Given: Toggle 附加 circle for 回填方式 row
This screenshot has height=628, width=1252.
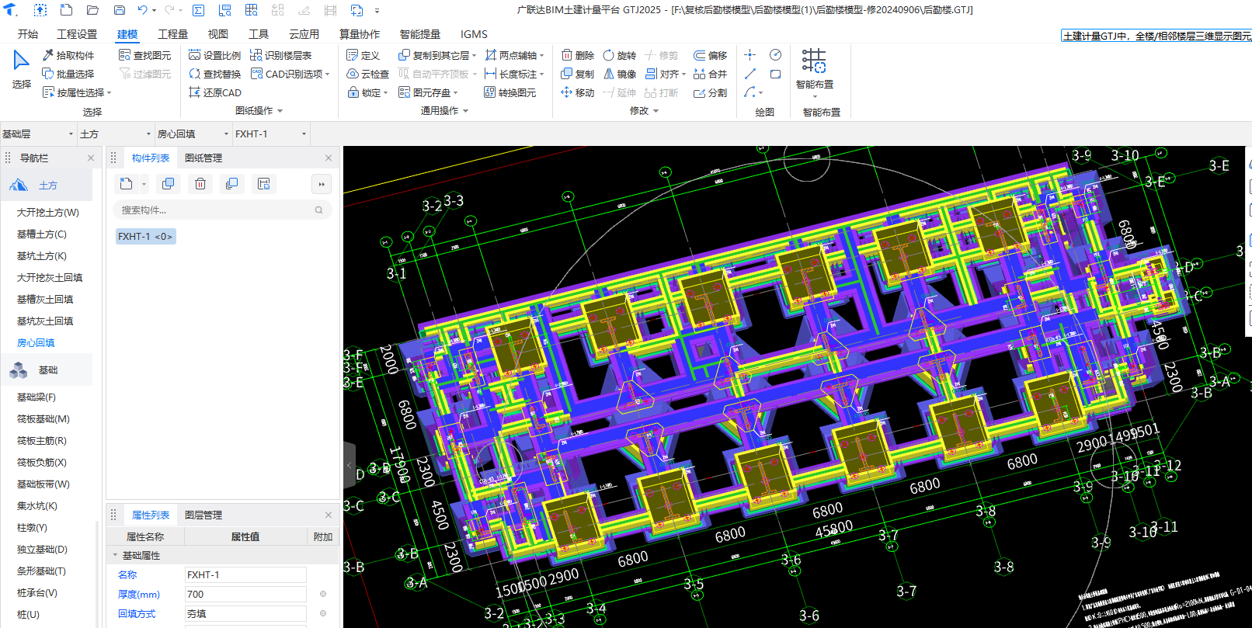Looking at the screenshot, I should coord(323,613).
